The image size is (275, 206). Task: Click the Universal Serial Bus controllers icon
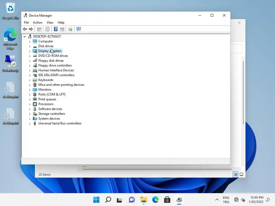[x=35, y=123]
